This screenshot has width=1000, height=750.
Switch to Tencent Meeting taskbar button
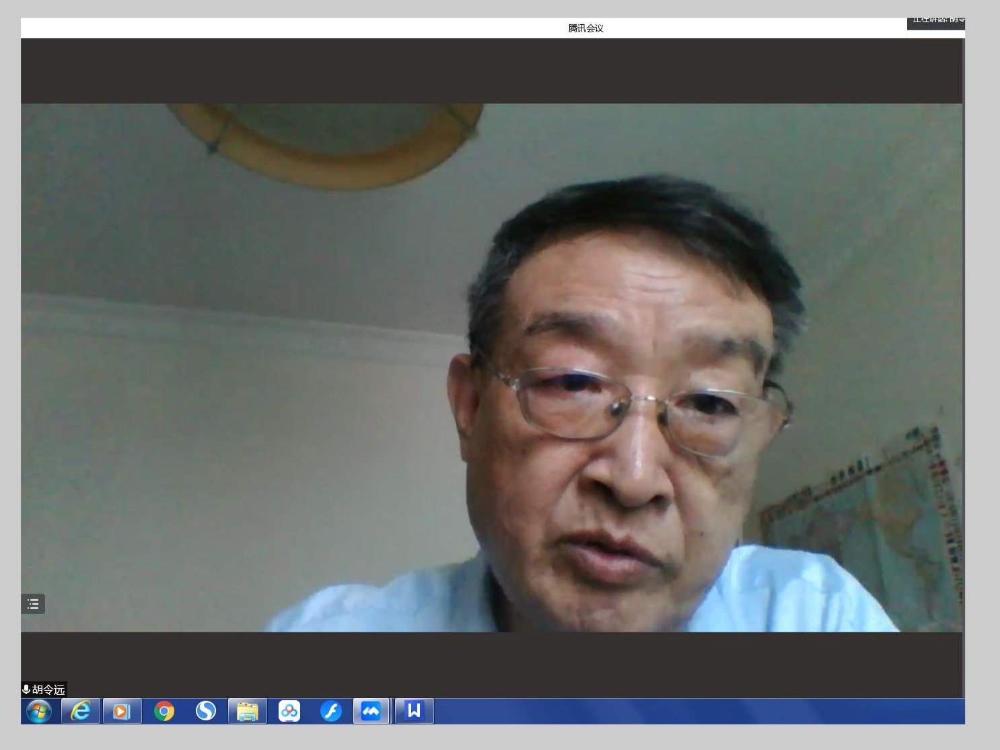(371, 711)
